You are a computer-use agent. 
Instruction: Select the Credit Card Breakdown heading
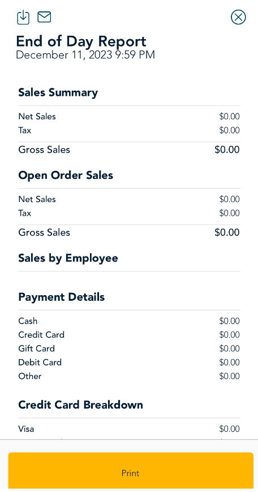(x=81, y=405)
